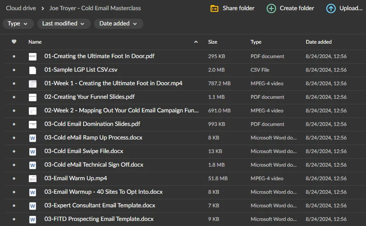Click the Upload... button label

tap(351, 8)
